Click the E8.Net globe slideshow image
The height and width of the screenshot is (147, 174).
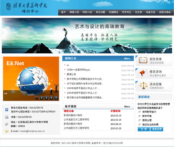click(31, 77)
